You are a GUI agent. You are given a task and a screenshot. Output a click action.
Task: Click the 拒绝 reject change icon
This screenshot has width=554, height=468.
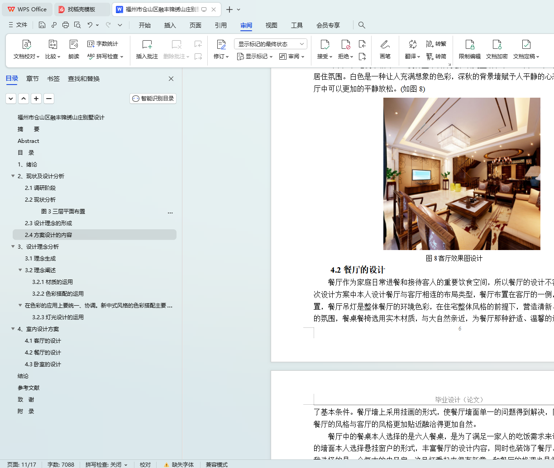[345, 44]
